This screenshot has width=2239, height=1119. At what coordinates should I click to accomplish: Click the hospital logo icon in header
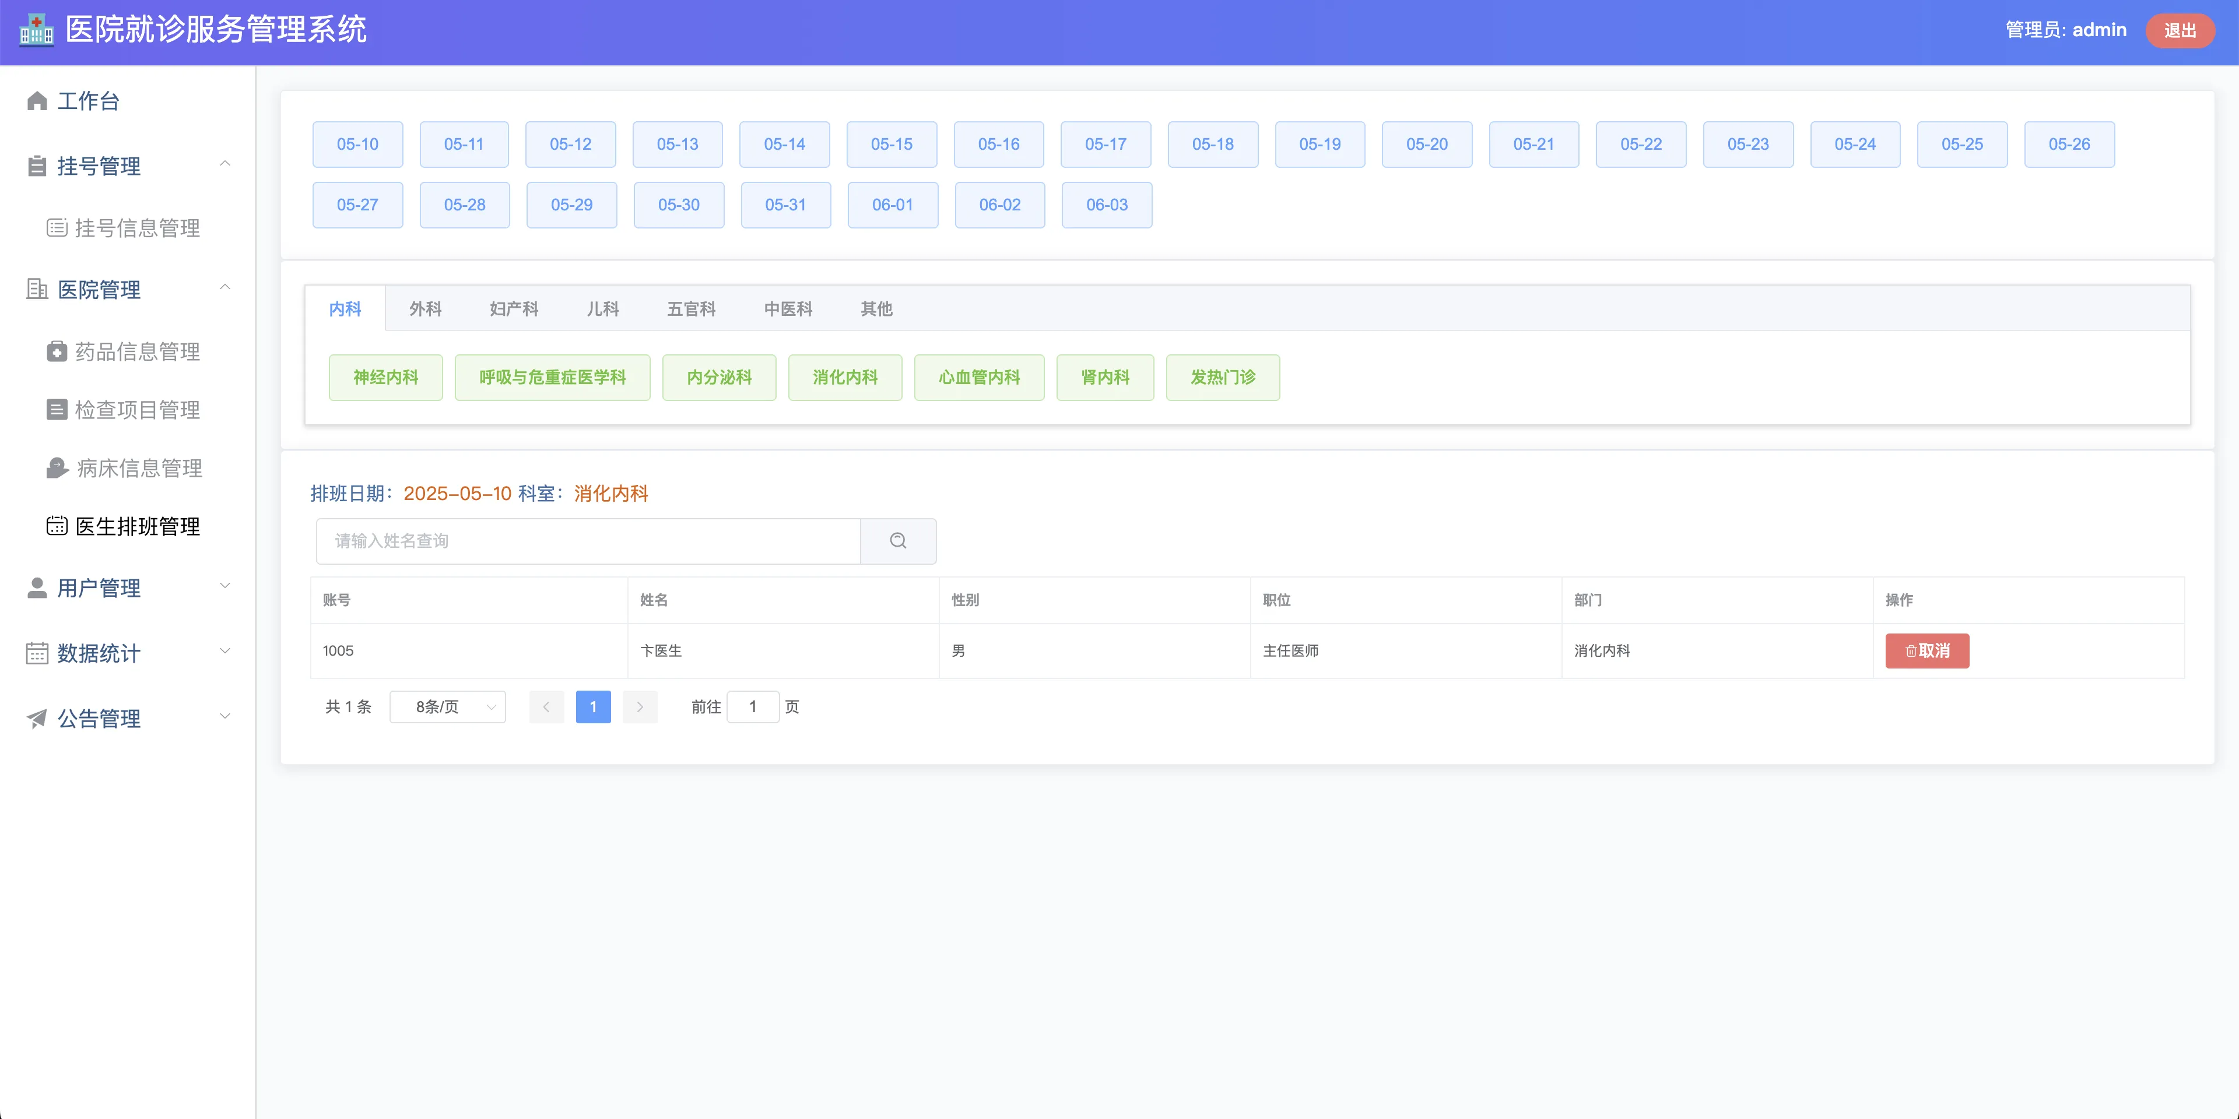click(x=37, y=30)
